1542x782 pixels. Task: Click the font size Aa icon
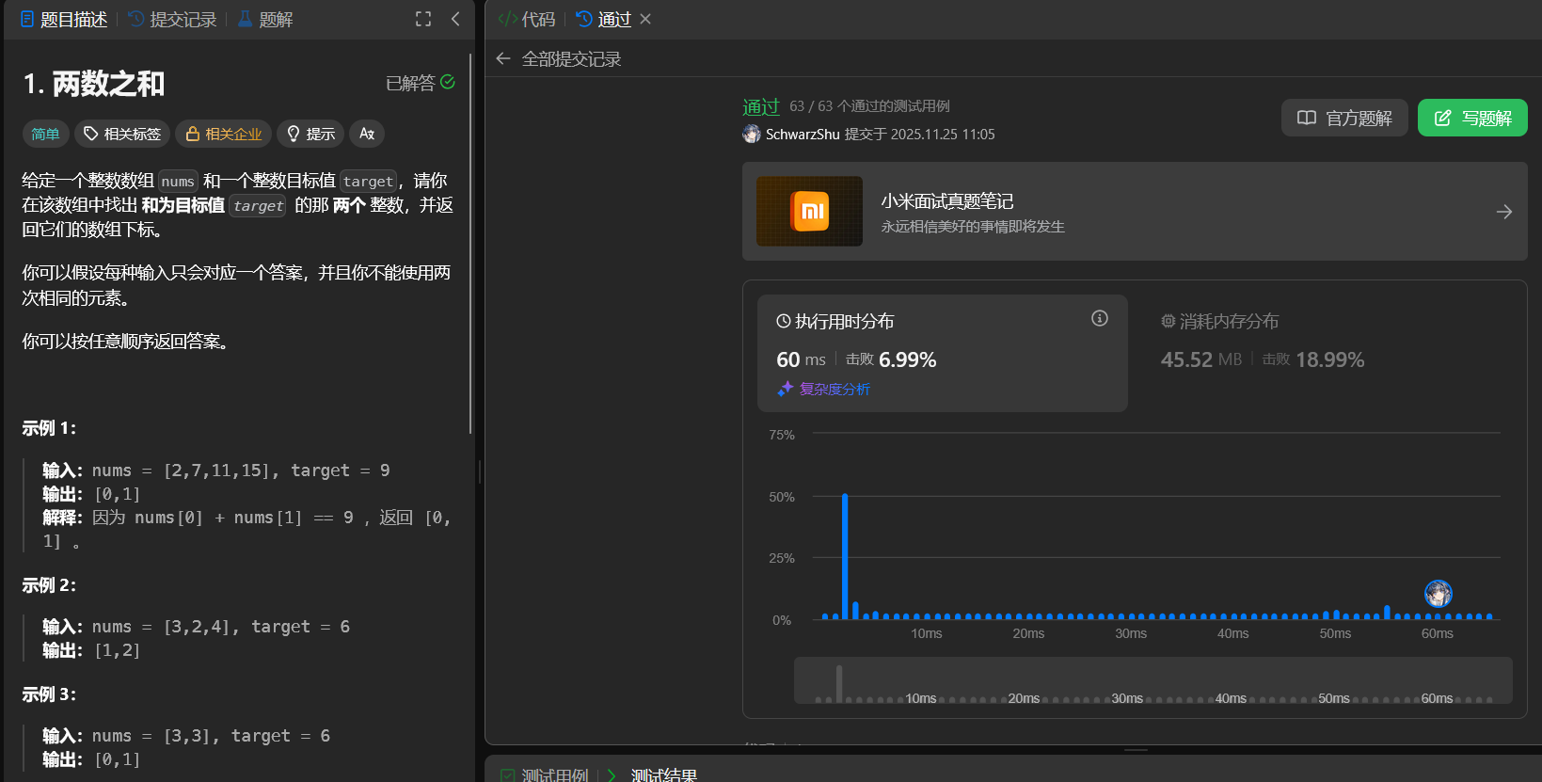pyautogui.click(x=367, y=134)
